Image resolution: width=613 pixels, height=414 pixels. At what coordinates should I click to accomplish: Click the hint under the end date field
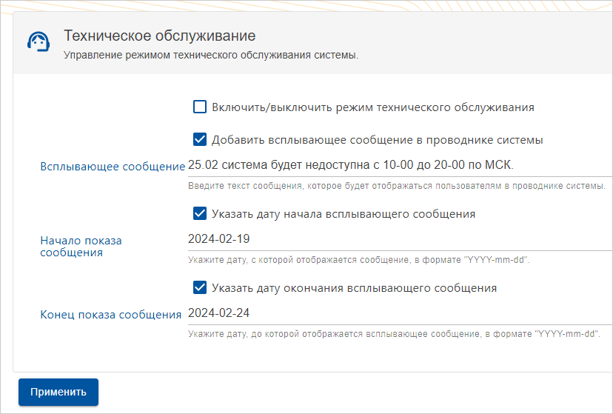394,334
